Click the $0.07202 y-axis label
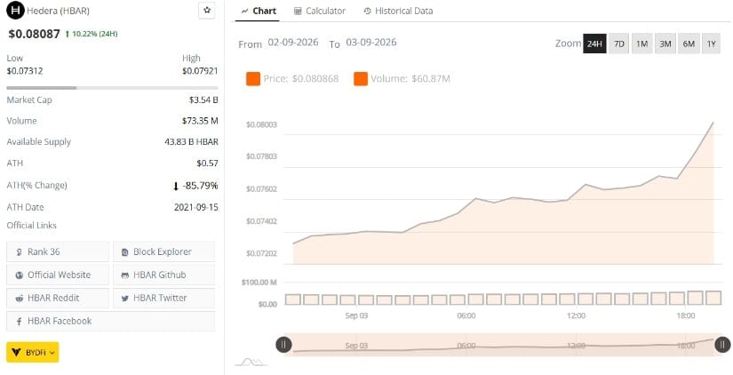733x375 pixels. (x=261, y=254)
